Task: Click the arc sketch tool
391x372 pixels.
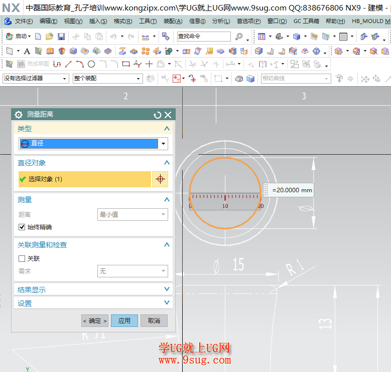Action: point(80,65)
